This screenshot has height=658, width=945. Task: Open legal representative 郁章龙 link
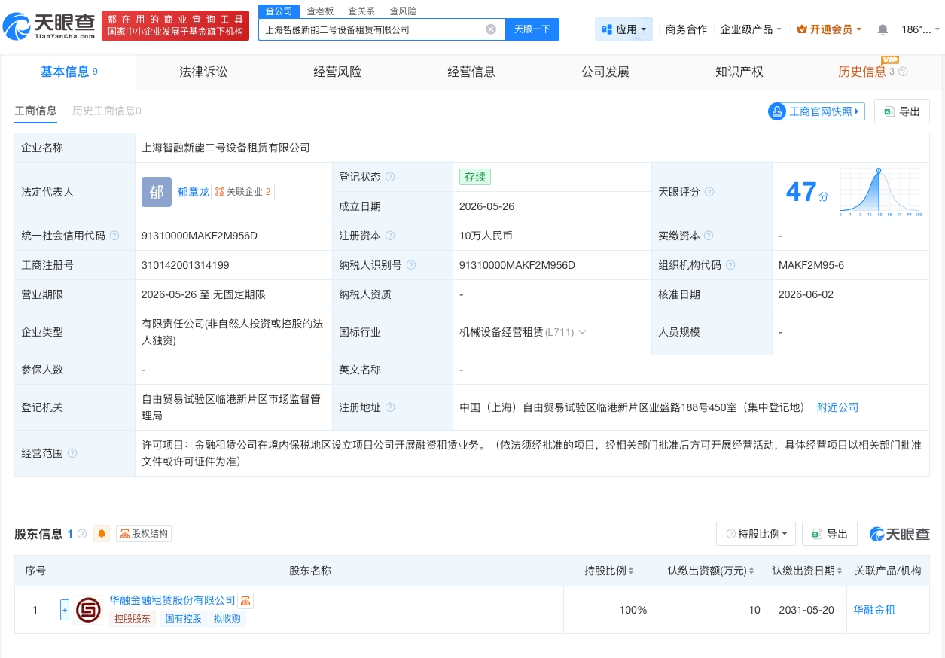click(194, 192)
